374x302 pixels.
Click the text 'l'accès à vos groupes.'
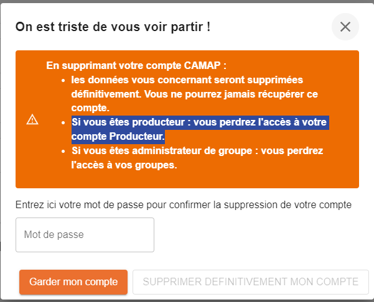(123, 165)
